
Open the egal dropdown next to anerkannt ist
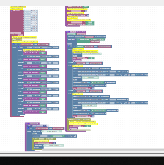pyautogui.click(x=20, y=35)
